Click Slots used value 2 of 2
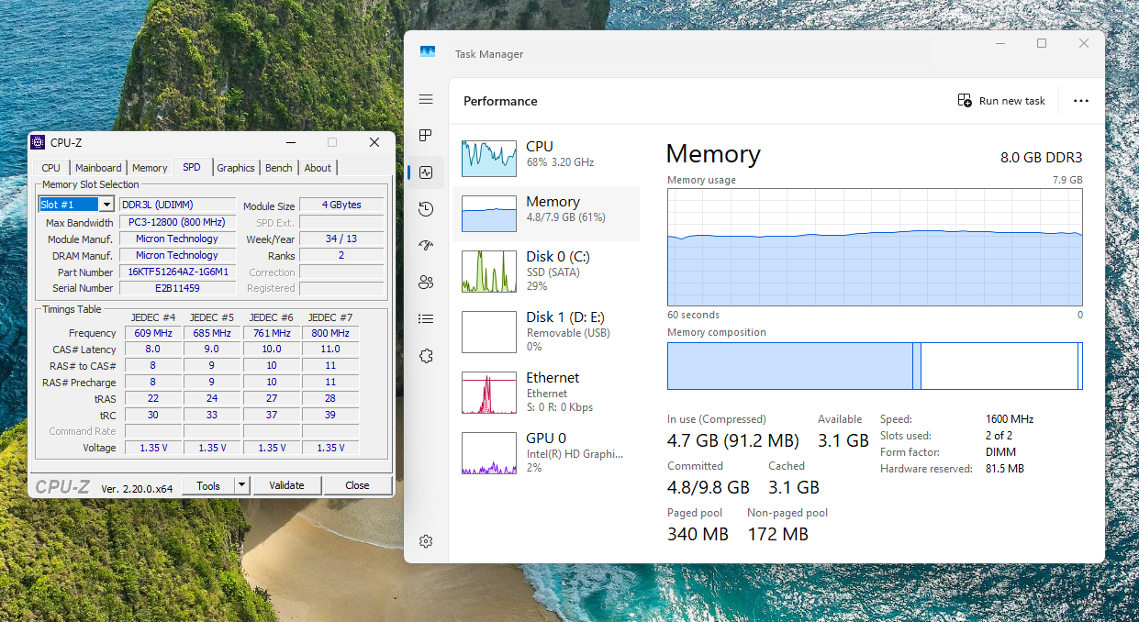The width and height of the screenshot is (1139, 622). coord(999,436)
